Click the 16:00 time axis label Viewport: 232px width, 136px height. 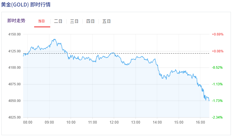tap(200, 122)
